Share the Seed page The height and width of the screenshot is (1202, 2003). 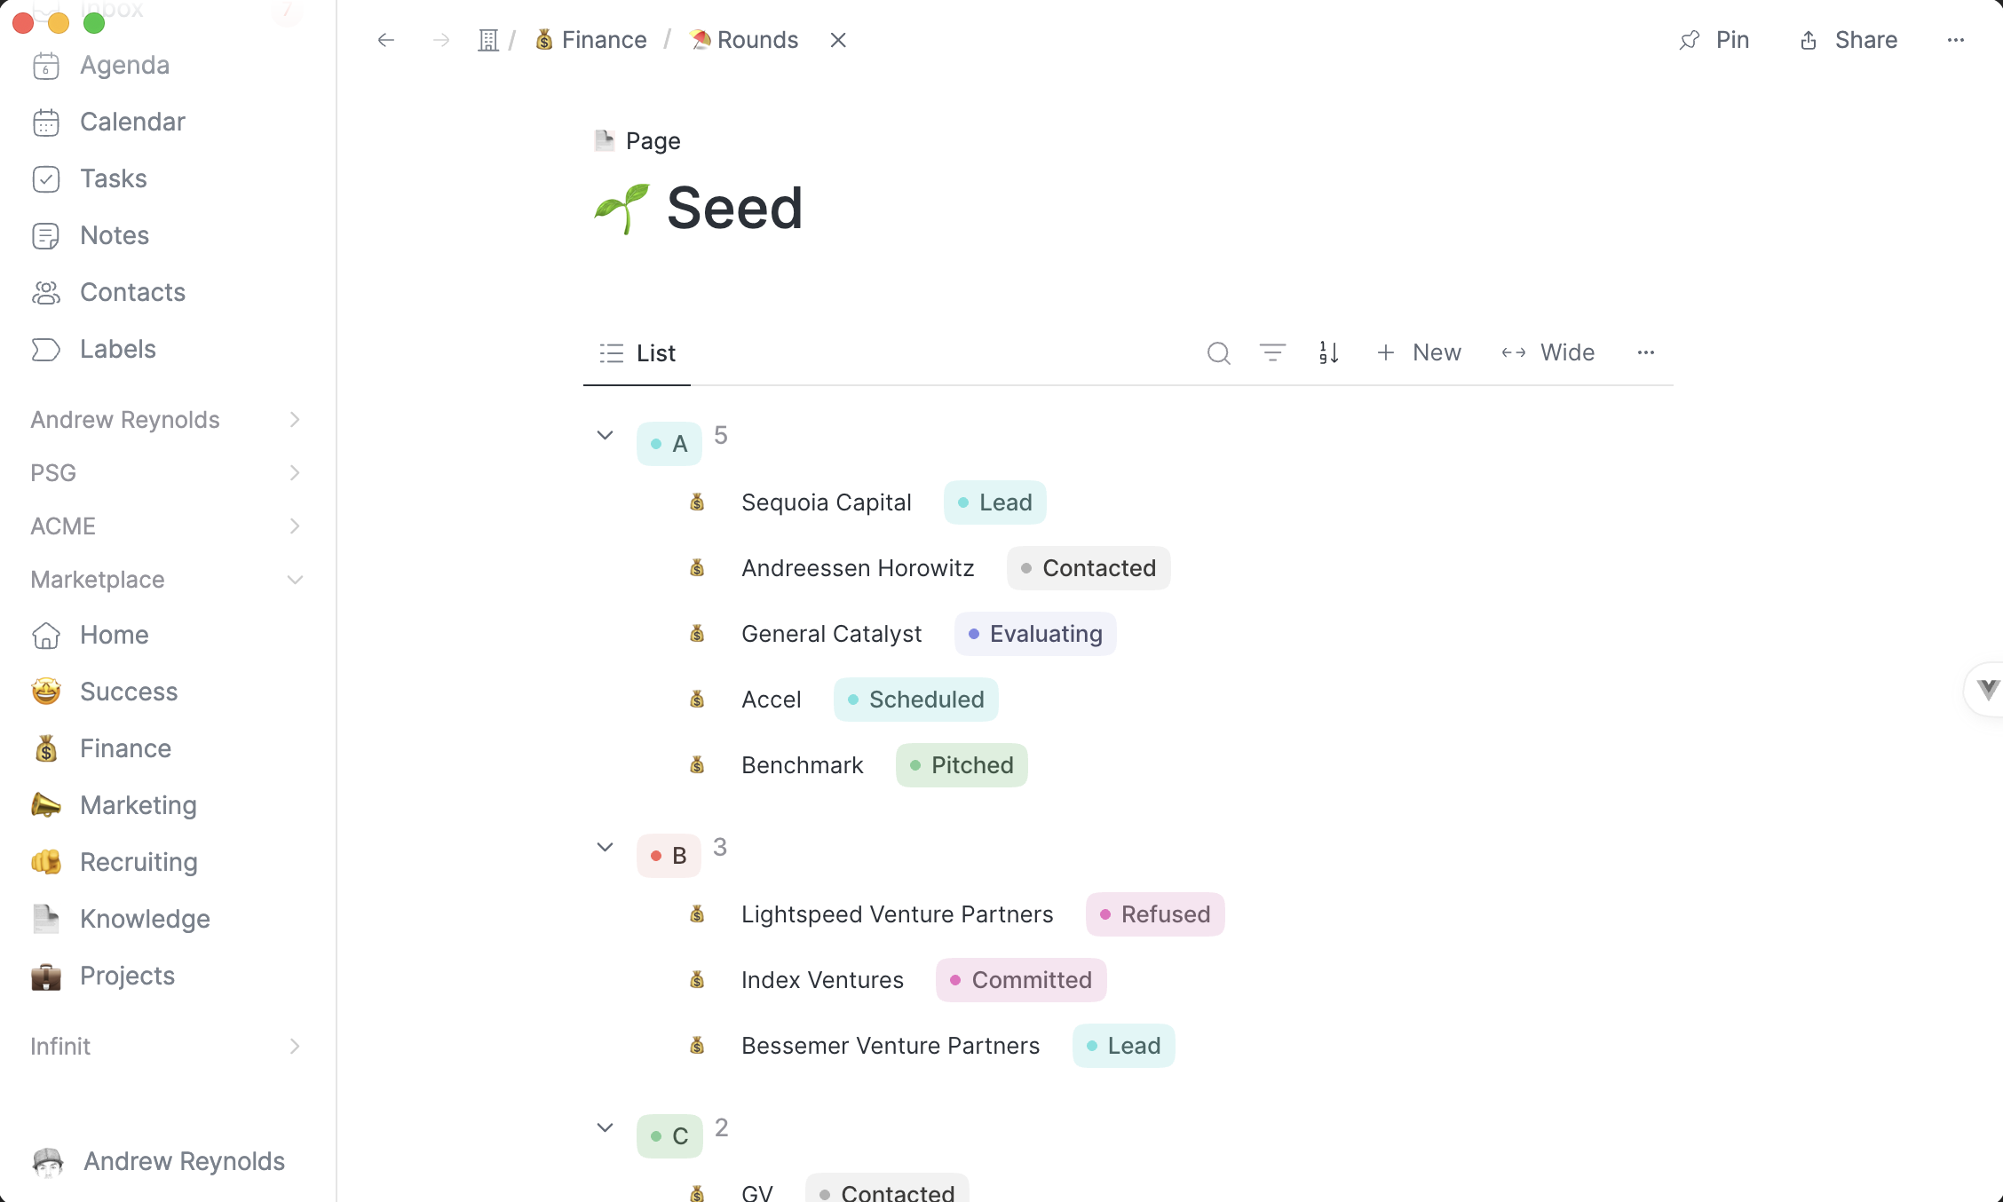pos(1849,40)
